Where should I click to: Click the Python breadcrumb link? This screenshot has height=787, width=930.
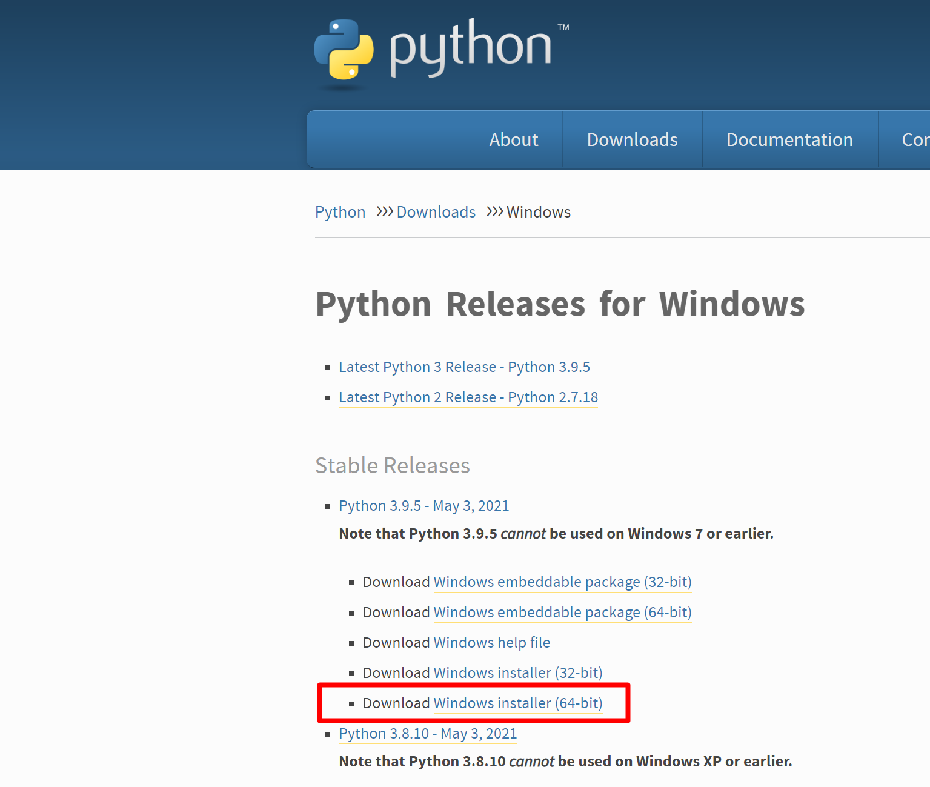click(340, 212)
